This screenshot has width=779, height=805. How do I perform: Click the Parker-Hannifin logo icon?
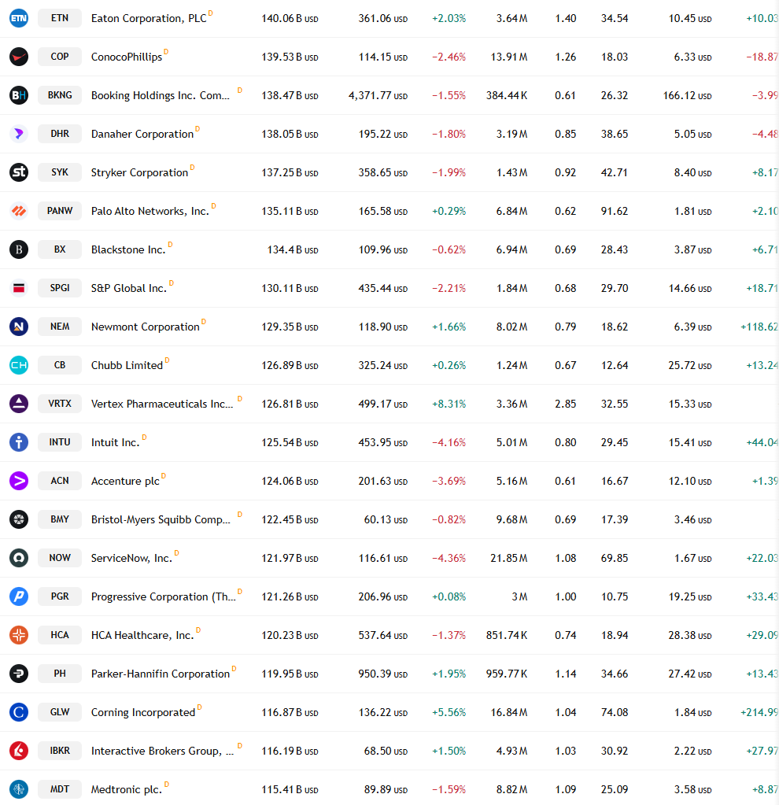[x=19, y=674]
